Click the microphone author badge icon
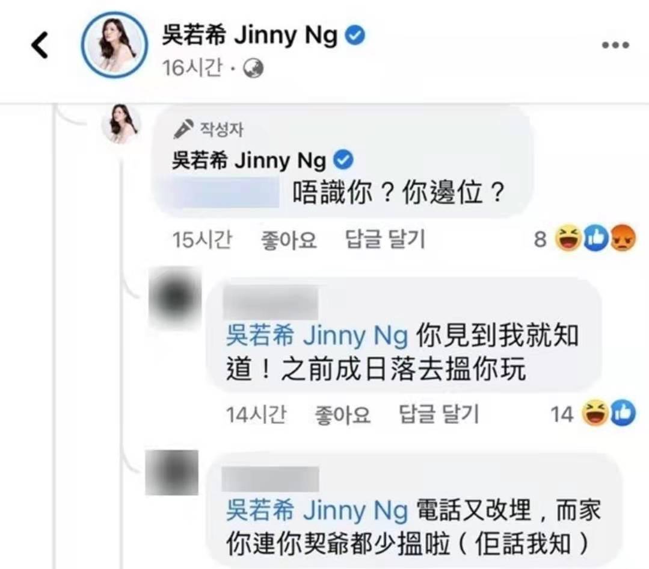Image resolution: width=649 pixels, height=569 pixels. (x=183, y=129)
